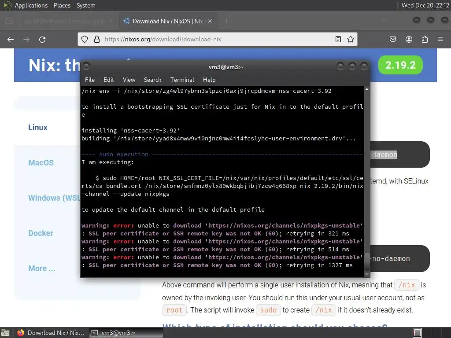Open the System menu in top panel

86,5
